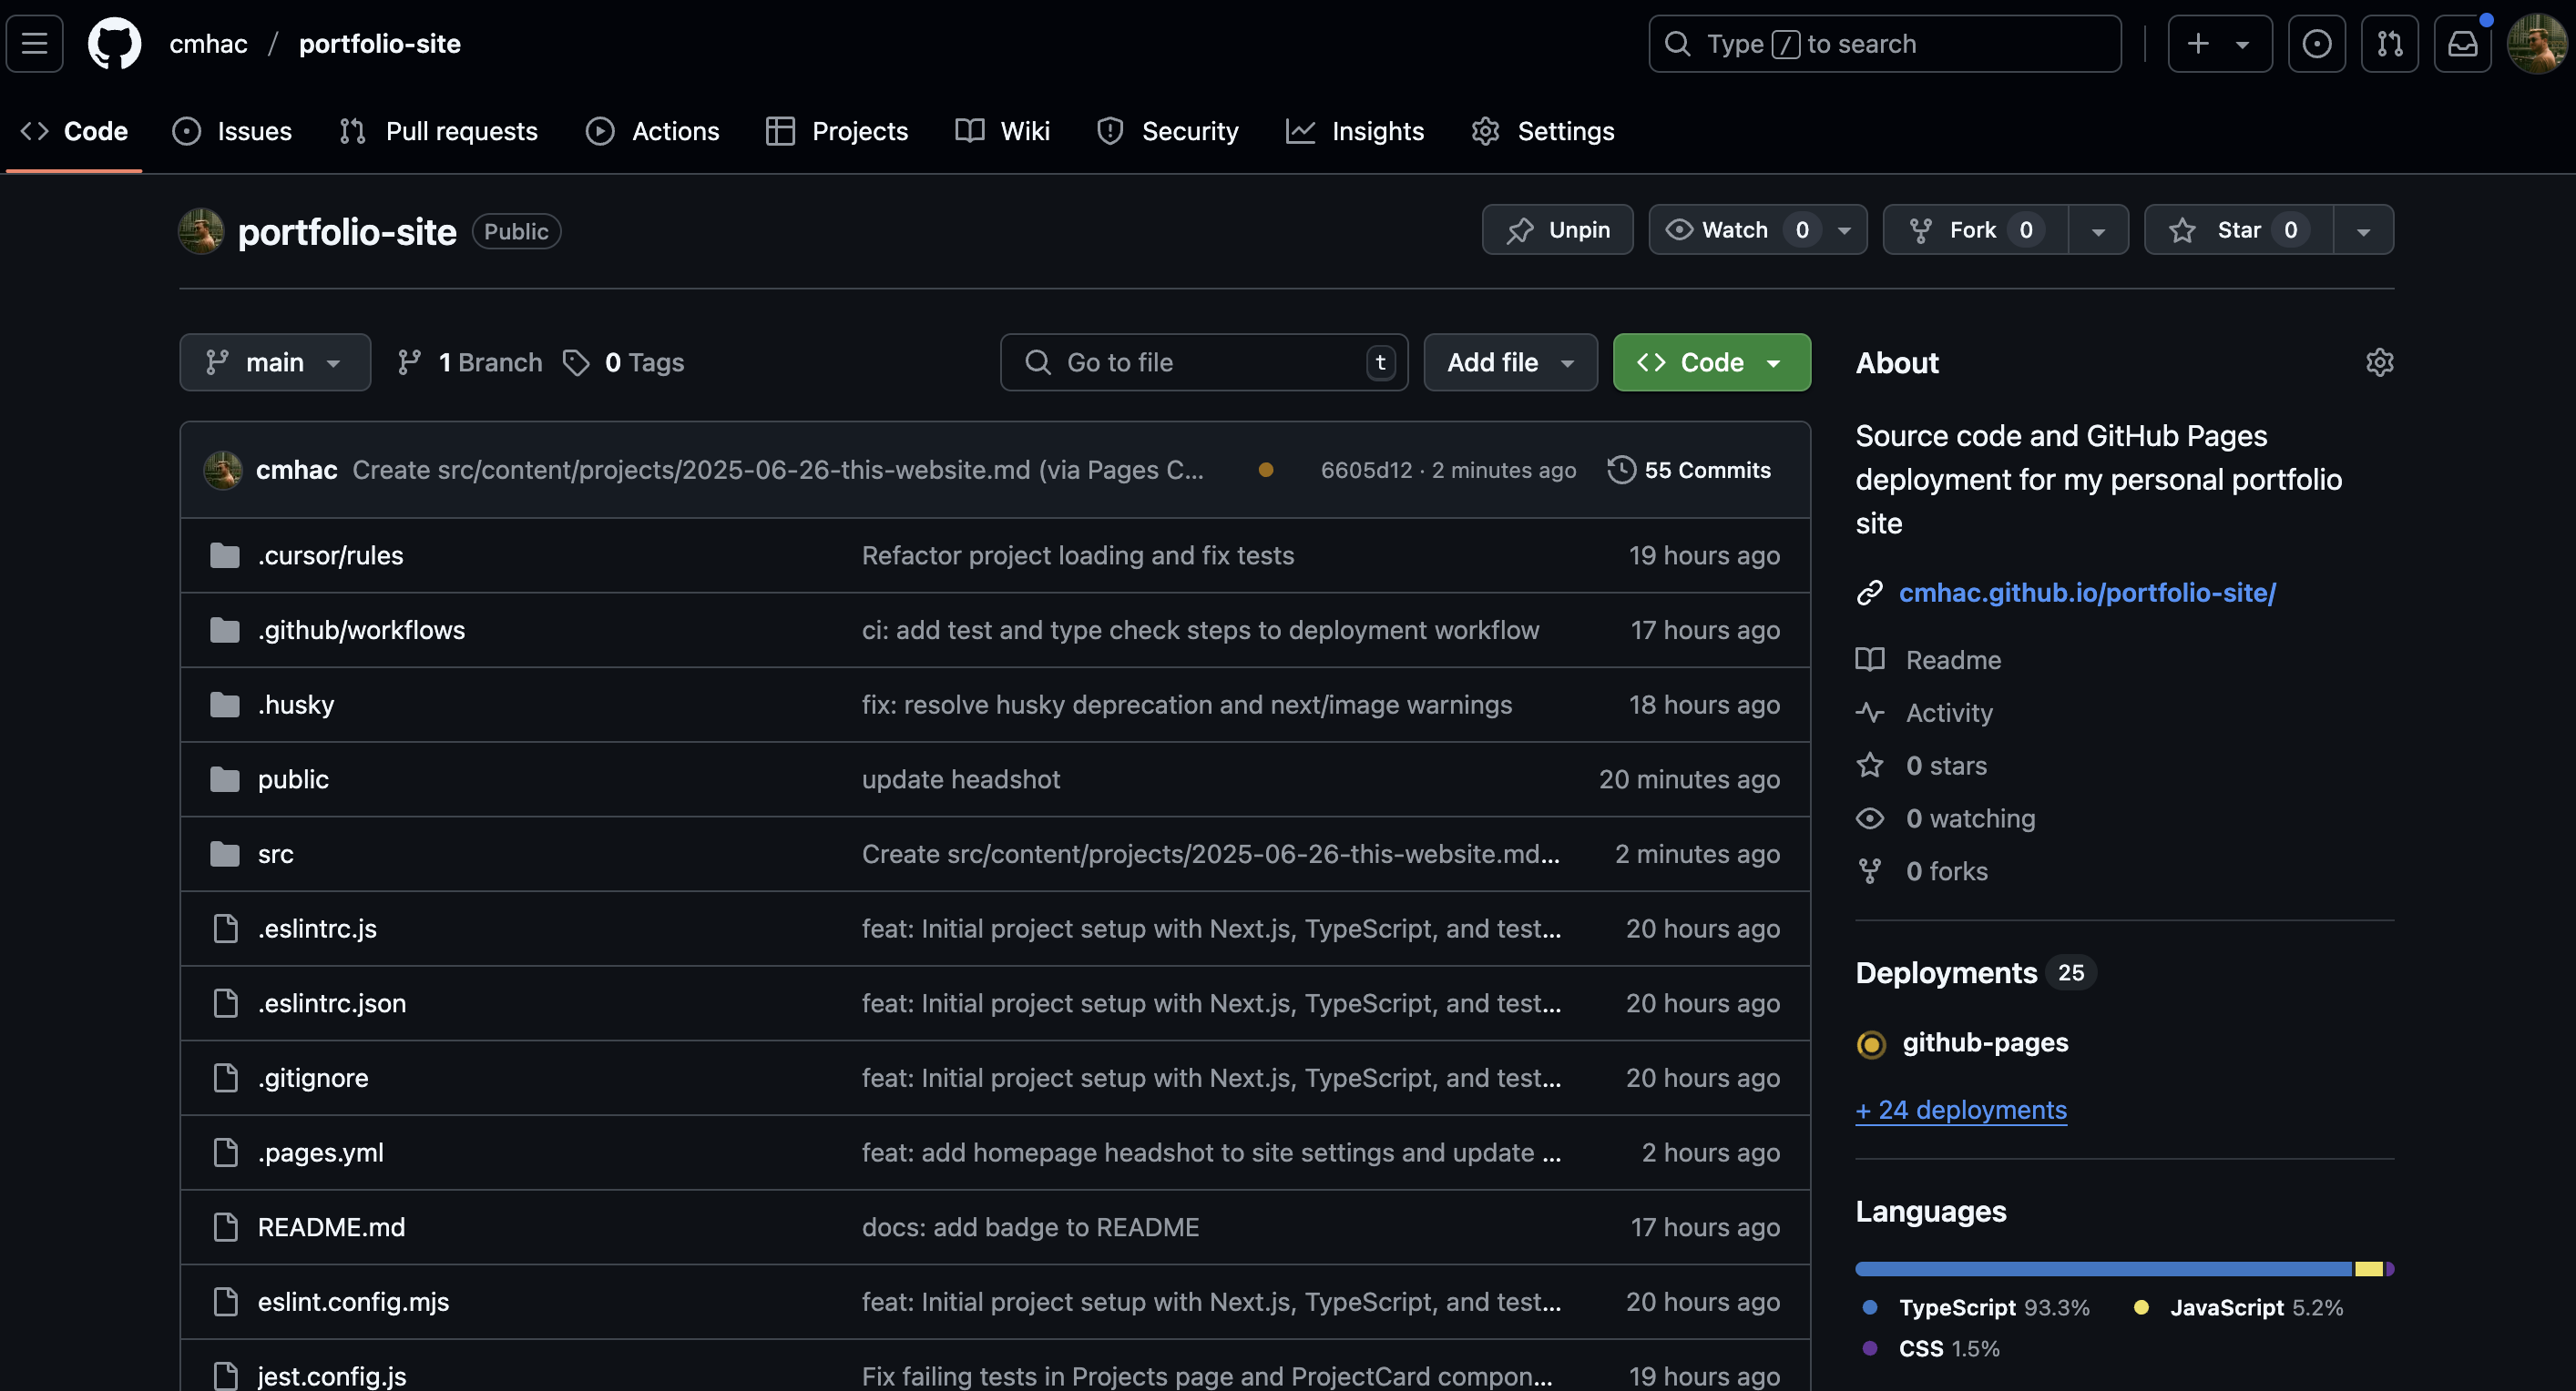This screenshot has width=2576, height=1391.
Task: Click the About section settings gear
Action: pyautogui.click(x=2379, y=361)
